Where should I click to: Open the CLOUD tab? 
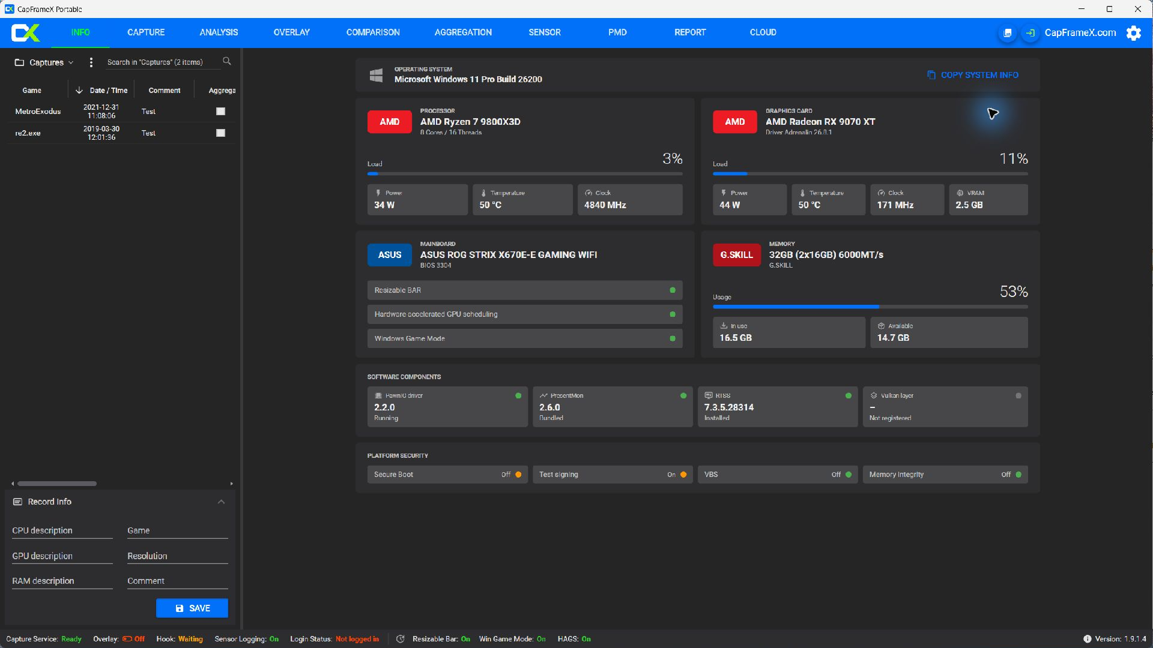click(763, 32)
